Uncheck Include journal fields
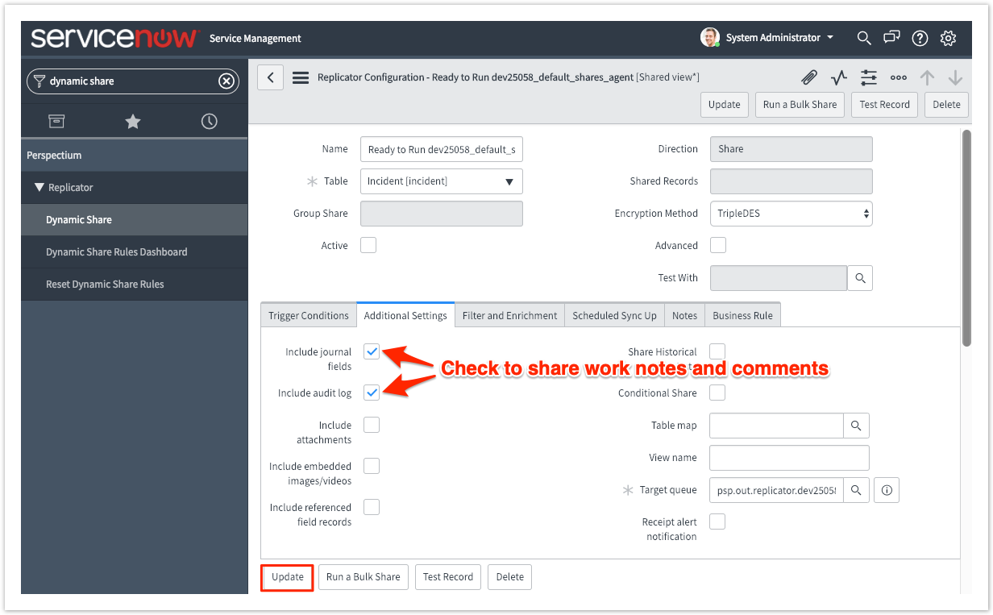The height and width of the screenshot is (615, 993). [x=372, y=351]
